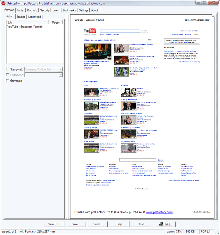Click the large concert video thumbnail in preview
Screen dimensions: 220x235
98,52
